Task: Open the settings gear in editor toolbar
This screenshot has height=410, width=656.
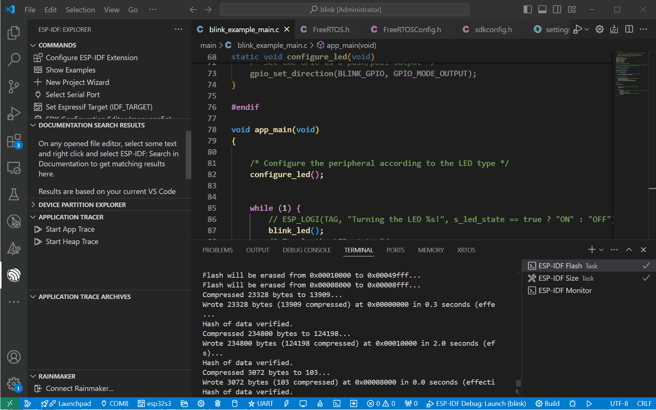Action: (599, 29)
